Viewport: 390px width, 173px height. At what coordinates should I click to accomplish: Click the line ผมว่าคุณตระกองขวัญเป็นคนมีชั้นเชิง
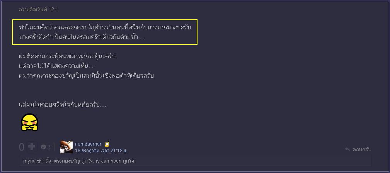pos(86,76)
